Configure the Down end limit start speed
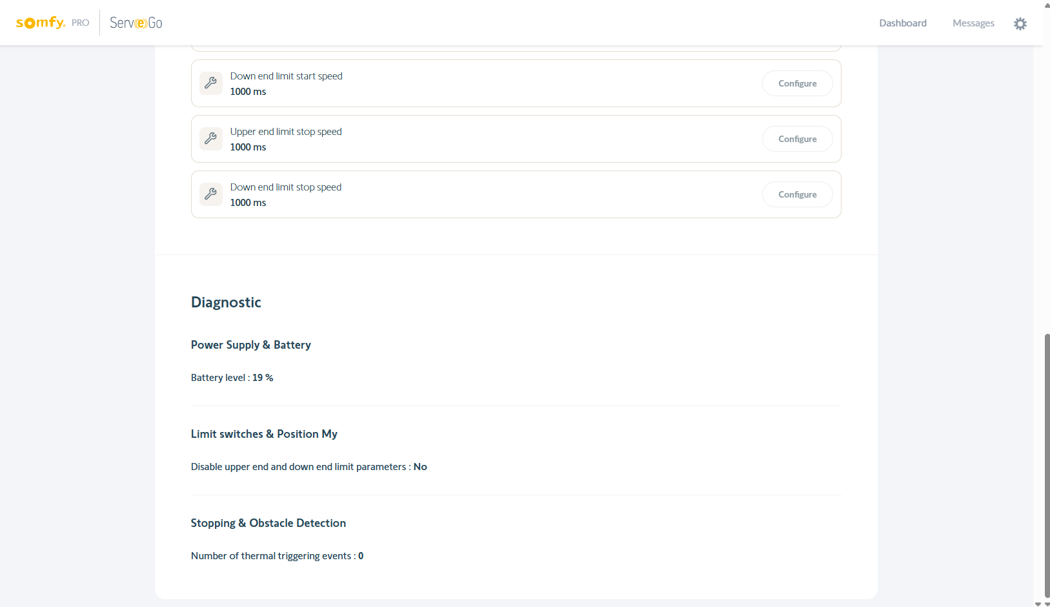 (x=797, y=83)
